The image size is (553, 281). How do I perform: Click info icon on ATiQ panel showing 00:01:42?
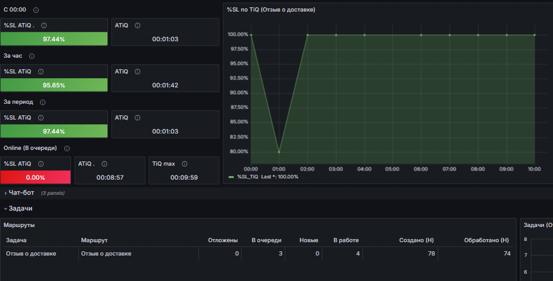pos(138,72)
